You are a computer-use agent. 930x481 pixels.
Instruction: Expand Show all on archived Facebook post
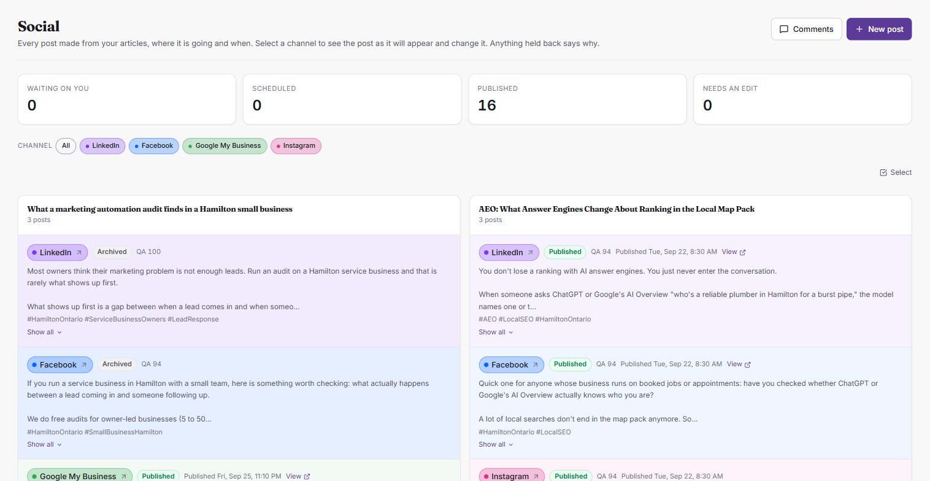[x=45, y=444]
